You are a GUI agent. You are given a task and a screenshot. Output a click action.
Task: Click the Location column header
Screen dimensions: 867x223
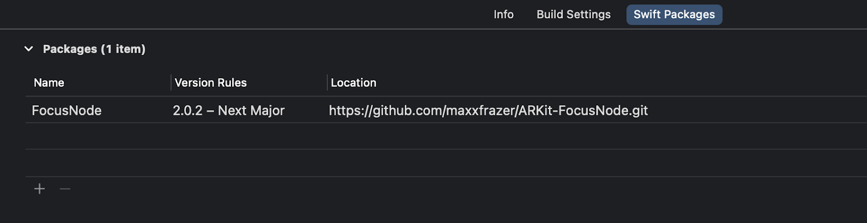pyautogui.click(x=353, y=83)
